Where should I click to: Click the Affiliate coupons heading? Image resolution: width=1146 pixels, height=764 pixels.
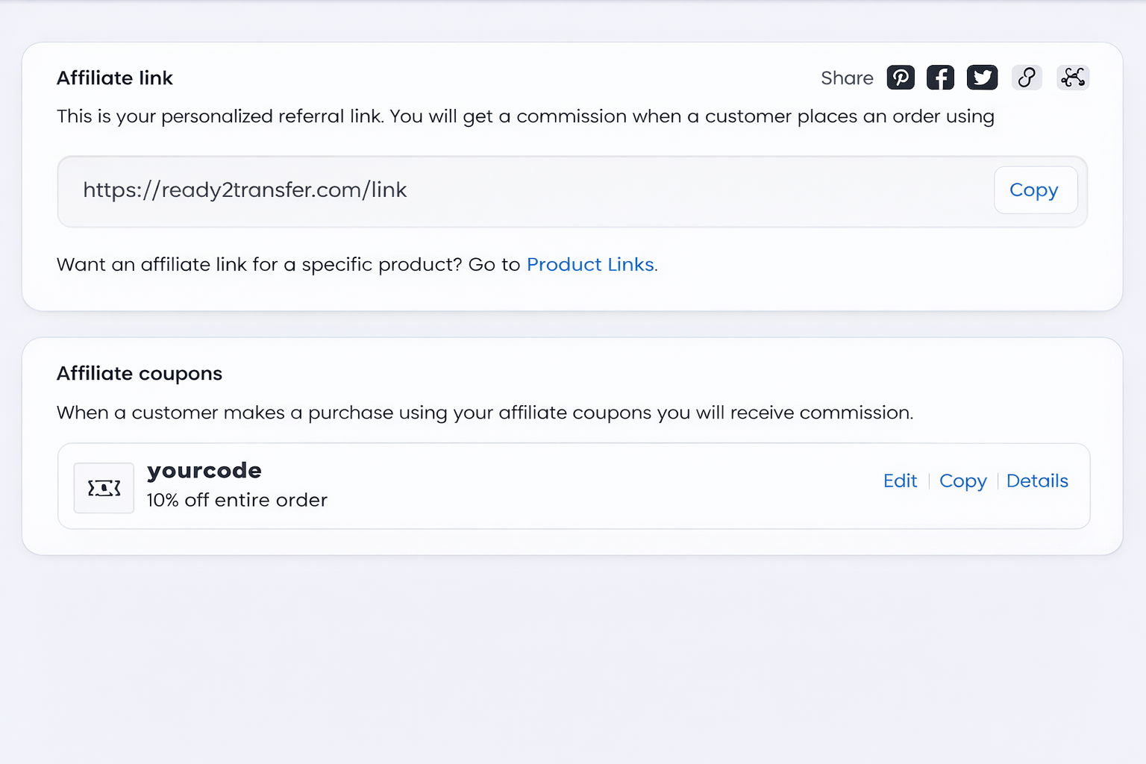coord(140,374)
